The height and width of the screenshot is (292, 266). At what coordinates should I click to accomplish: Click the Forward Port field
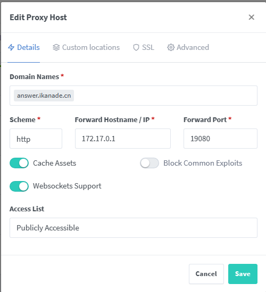[x=220, y=139]
